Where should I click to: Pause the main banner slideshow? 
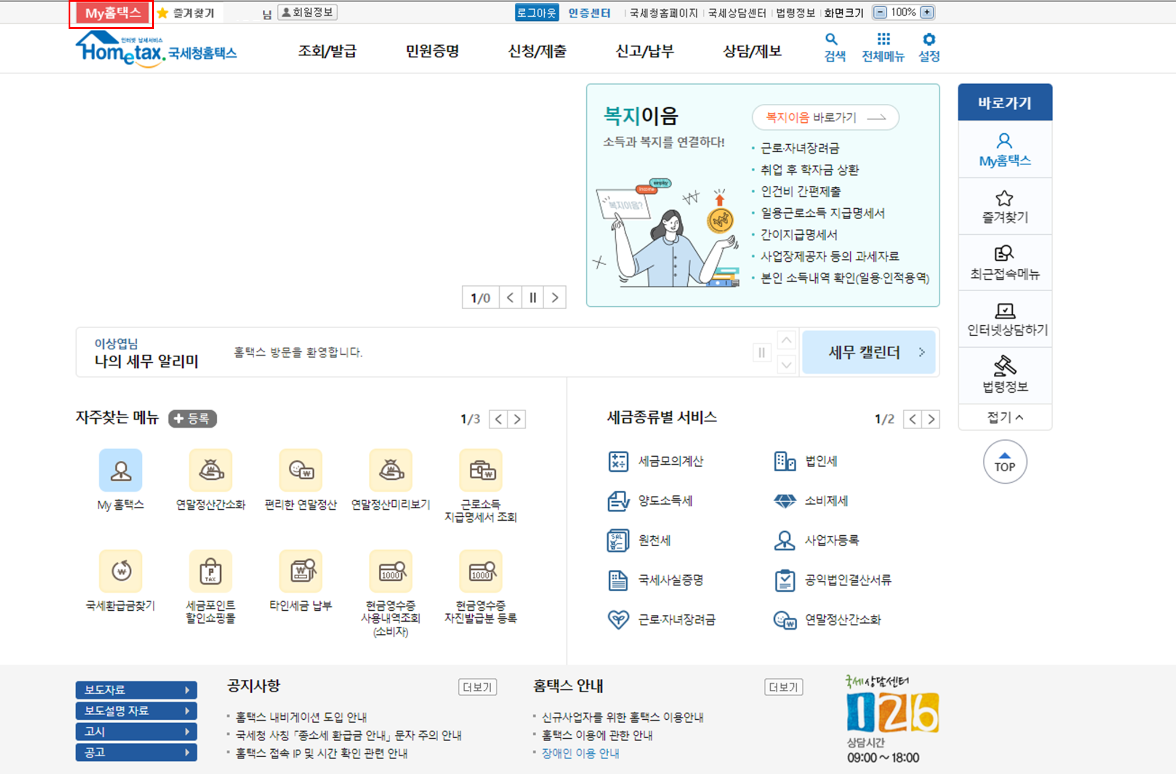click(x=533, y=298)
